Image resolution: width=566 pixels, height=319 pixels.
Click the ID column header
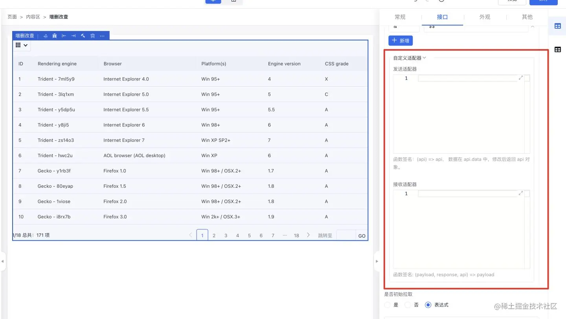click(x=21, y=64)
